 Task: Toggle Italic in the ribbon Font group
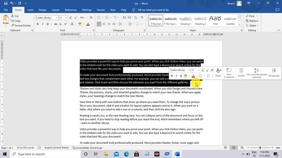click(42, 24)
